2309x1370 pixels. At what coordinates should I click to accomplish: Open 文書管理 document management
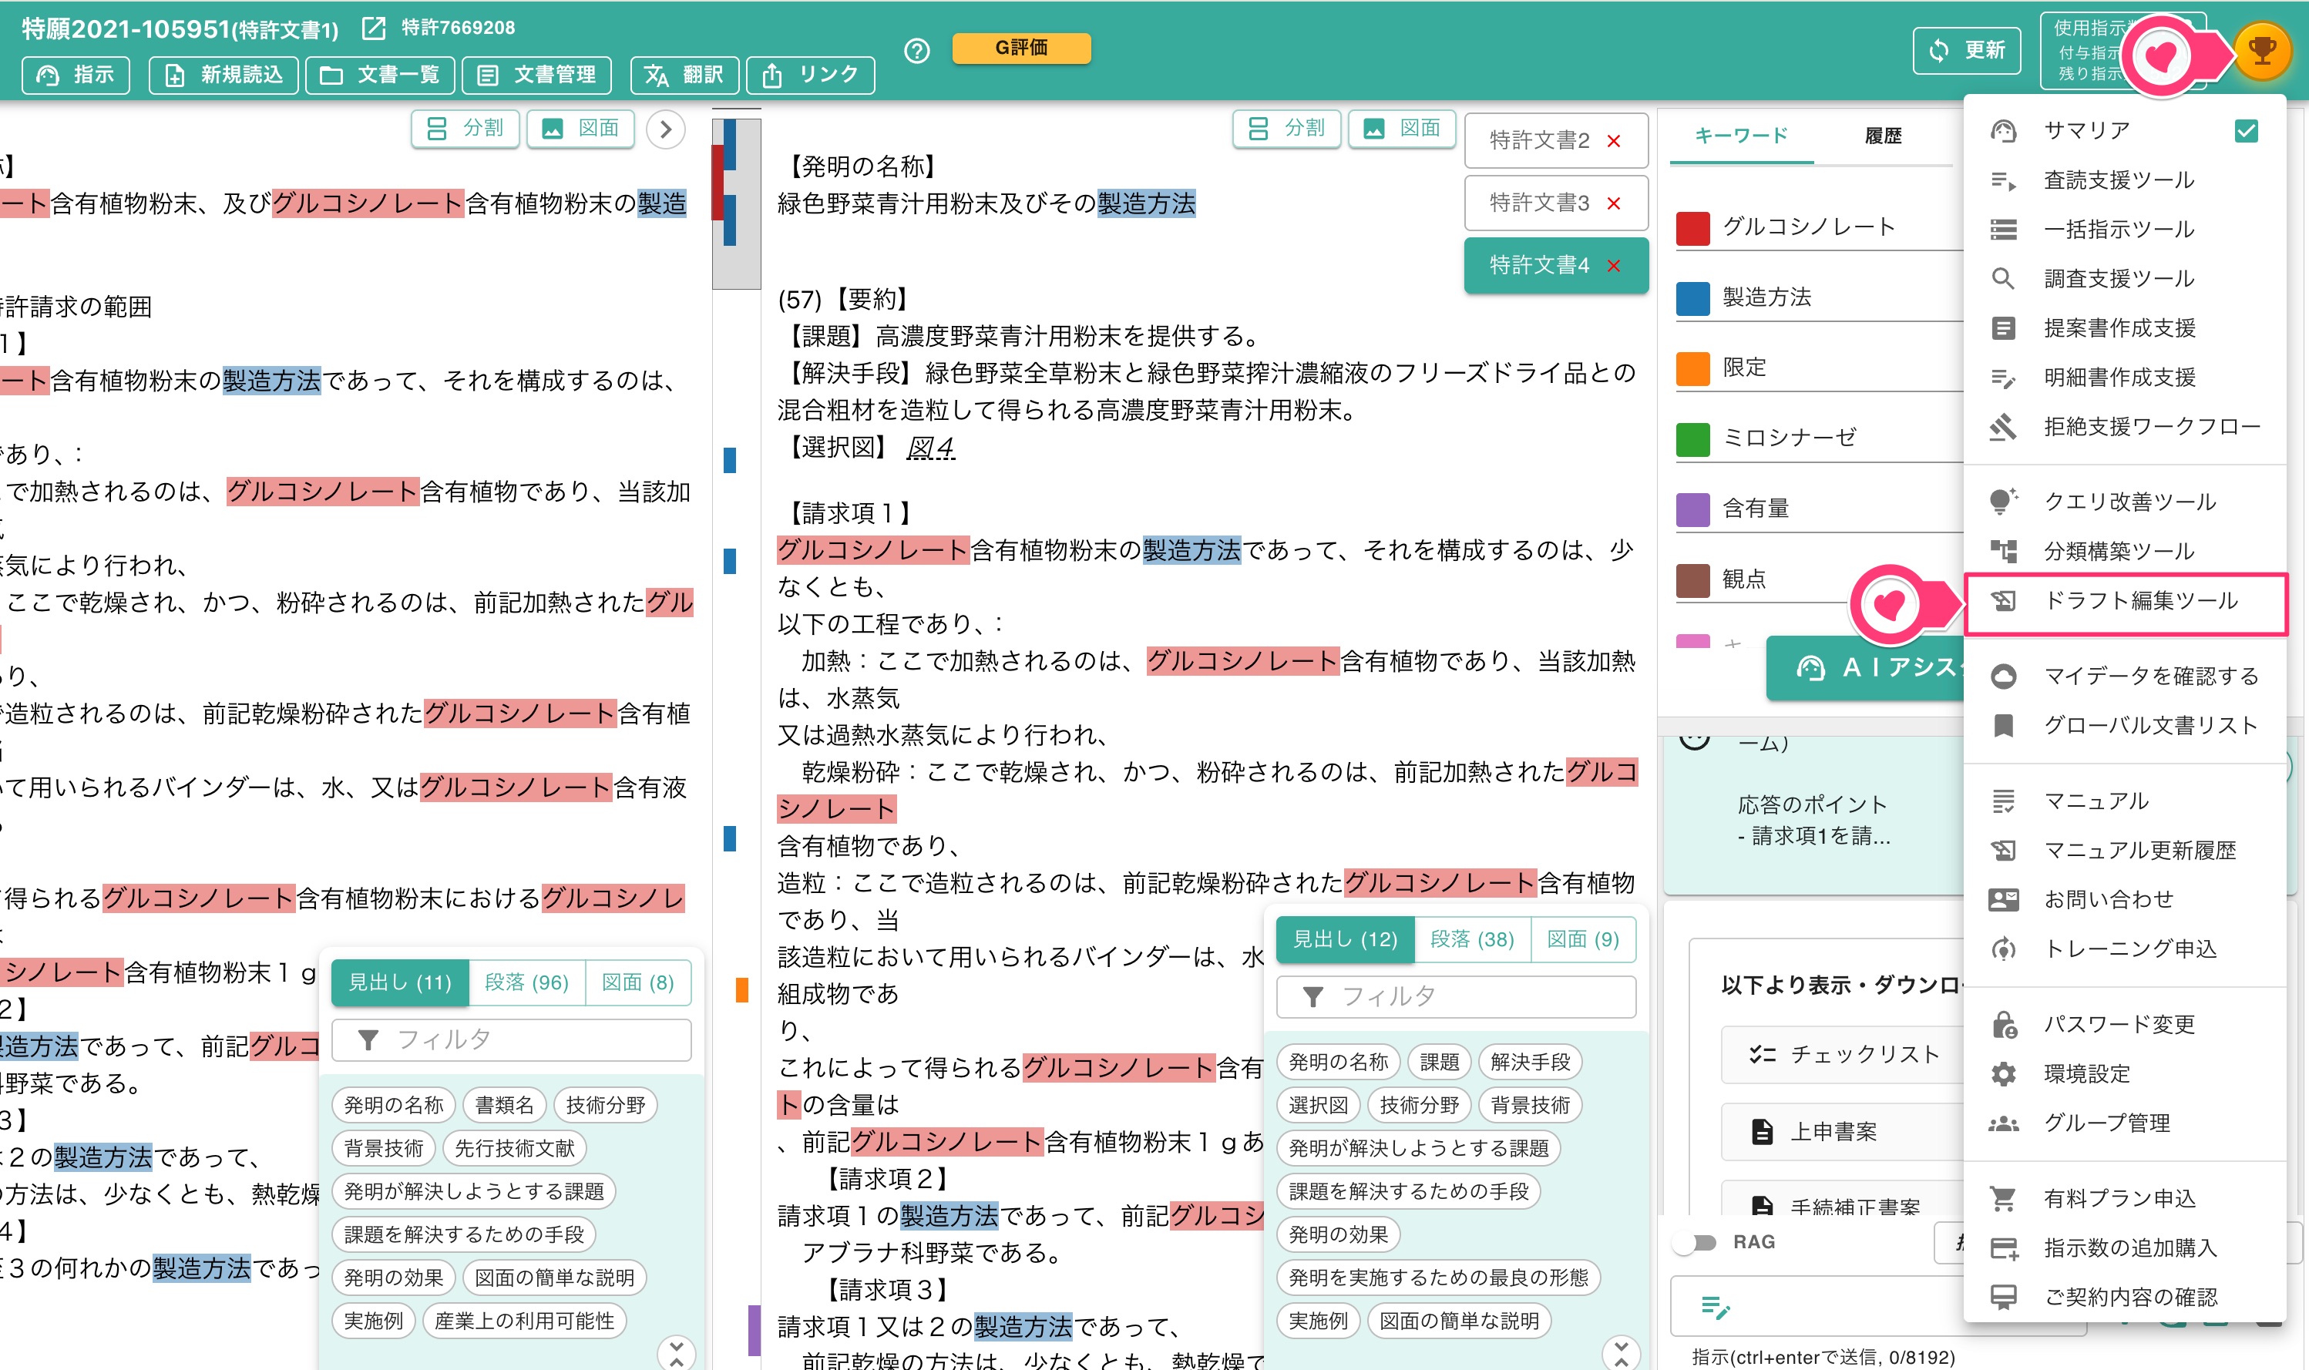coord(536,75)
